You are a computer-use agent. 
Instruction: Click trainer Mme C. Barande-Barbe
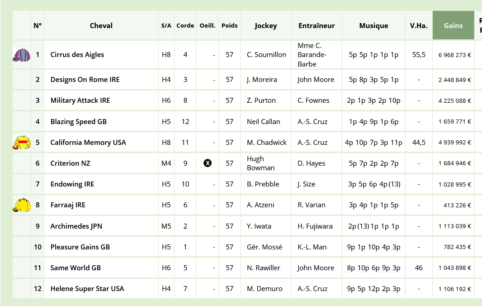pyautogui.click(x=312, y=55)
